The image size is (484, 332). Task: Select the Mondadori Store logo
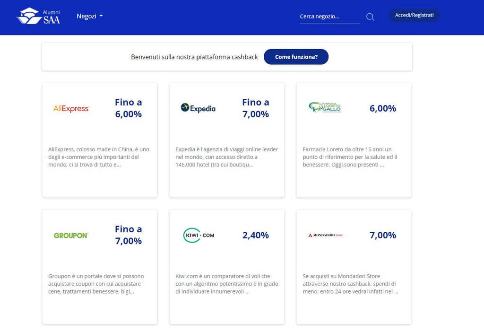coord(325,235)
